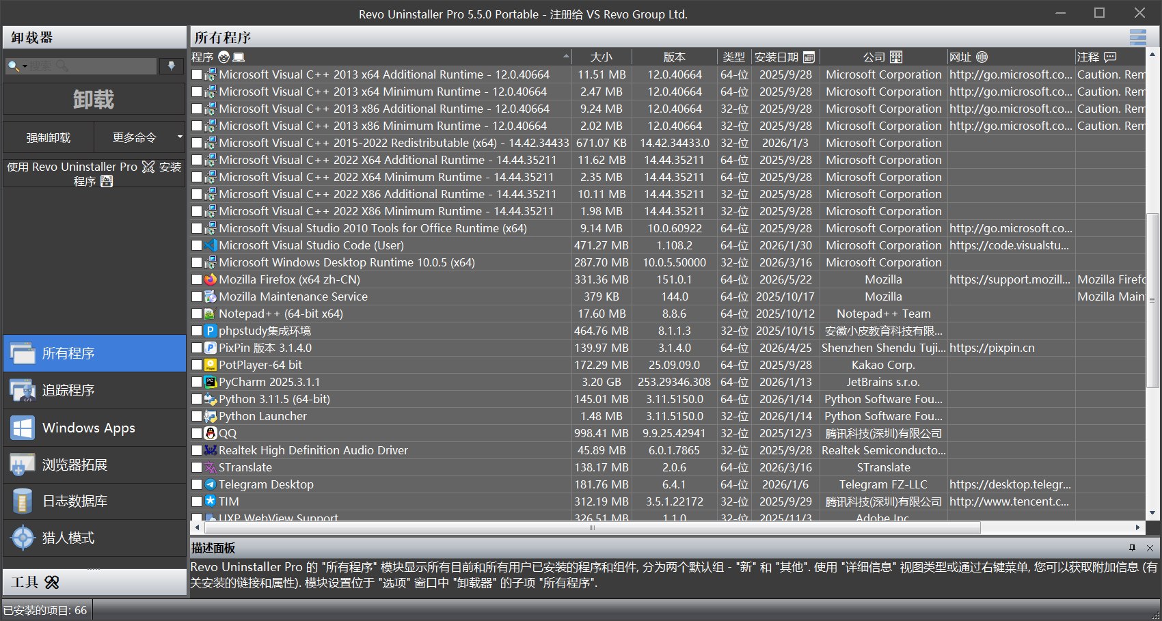The height and width of the screenshot is (621, 1162).
Task: Click the Realtek Audio Driver icon
Action: (211, 450)
